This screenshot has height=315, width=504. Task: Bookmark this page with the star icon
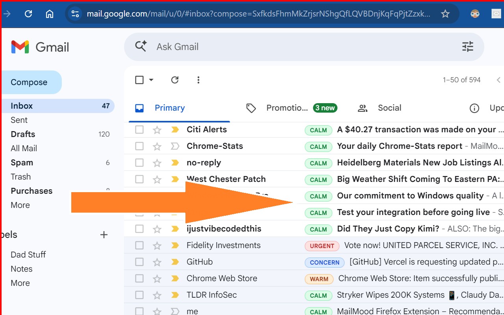pyautogui.click(x=445, y=14)
